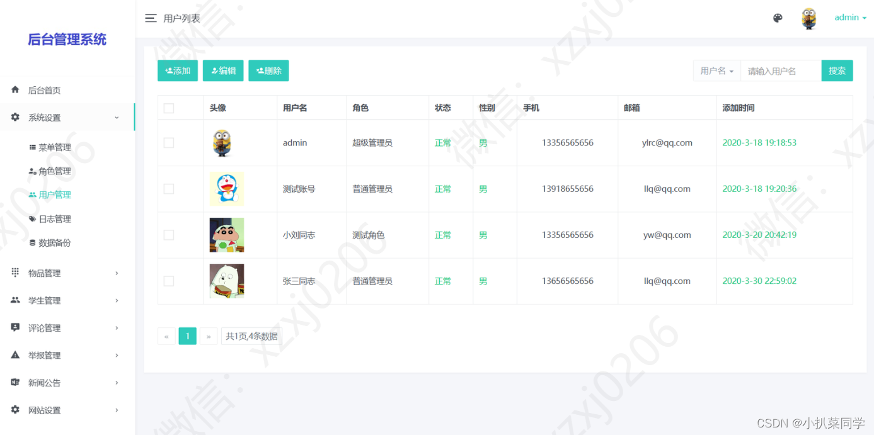Click the database icon beside 数据备份
This screenshot has height=435, width=874.
[x=33, y=243]
